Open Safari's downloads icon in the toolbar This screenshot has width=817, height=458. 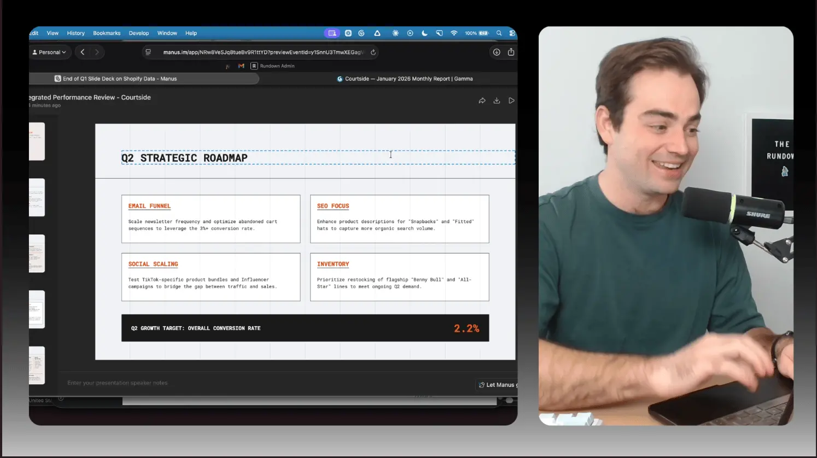(x=497, y=52)
